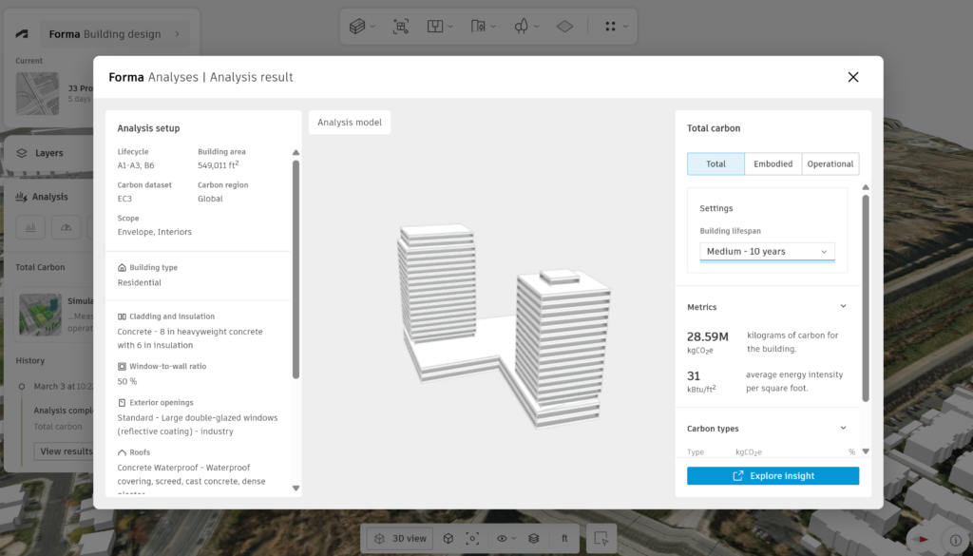
Task: Switch to the Embodied carbon view
Action: click(x=773, y=164)
